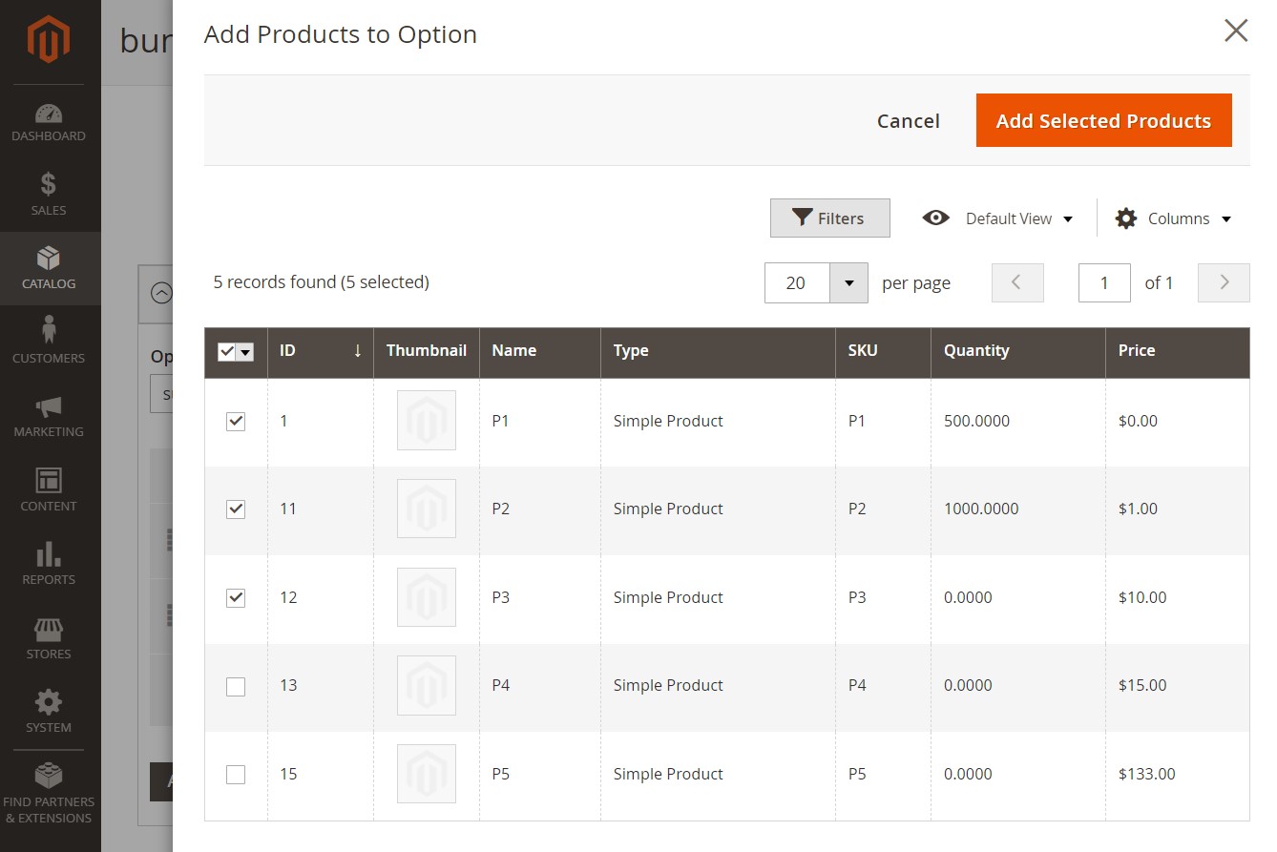Open Find Partners & Extensions
The image size is (1277, 852).
[49, 793]
